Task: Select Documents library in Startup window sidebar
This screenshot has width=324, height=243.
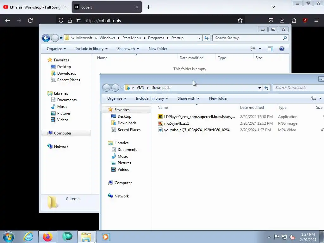Action: point(64,100)
